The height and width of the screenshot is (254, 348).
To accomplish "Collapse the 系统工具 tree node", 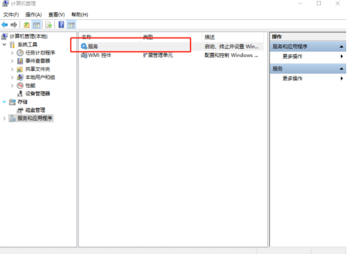I will click(4, 45).
